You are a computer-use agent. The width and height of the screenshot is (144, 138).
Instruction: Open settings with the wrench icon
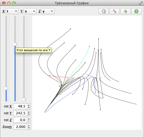click(115, 11)
